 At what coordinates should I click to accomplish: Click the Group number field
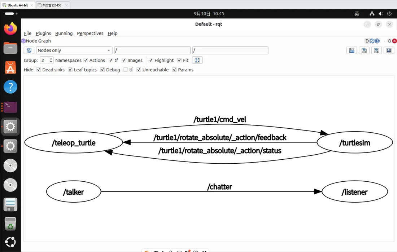click(x=44, y=60)
